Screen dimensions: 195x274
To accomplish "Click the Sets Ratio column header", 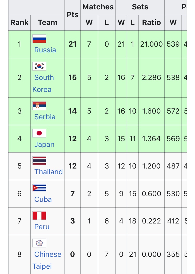I will [x=151, y=23].
